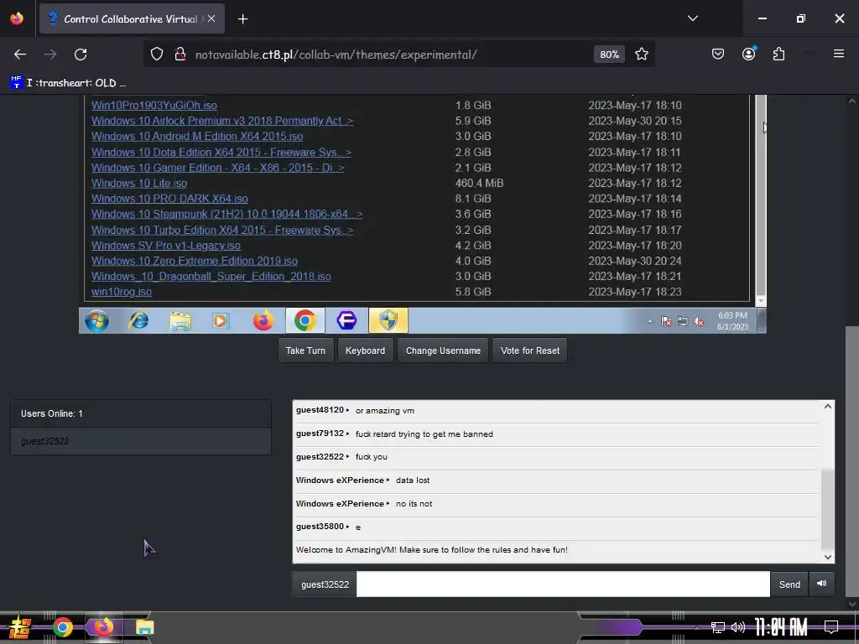
Task: Expand the list all tabs chevron
Action: tap(692, 18)
